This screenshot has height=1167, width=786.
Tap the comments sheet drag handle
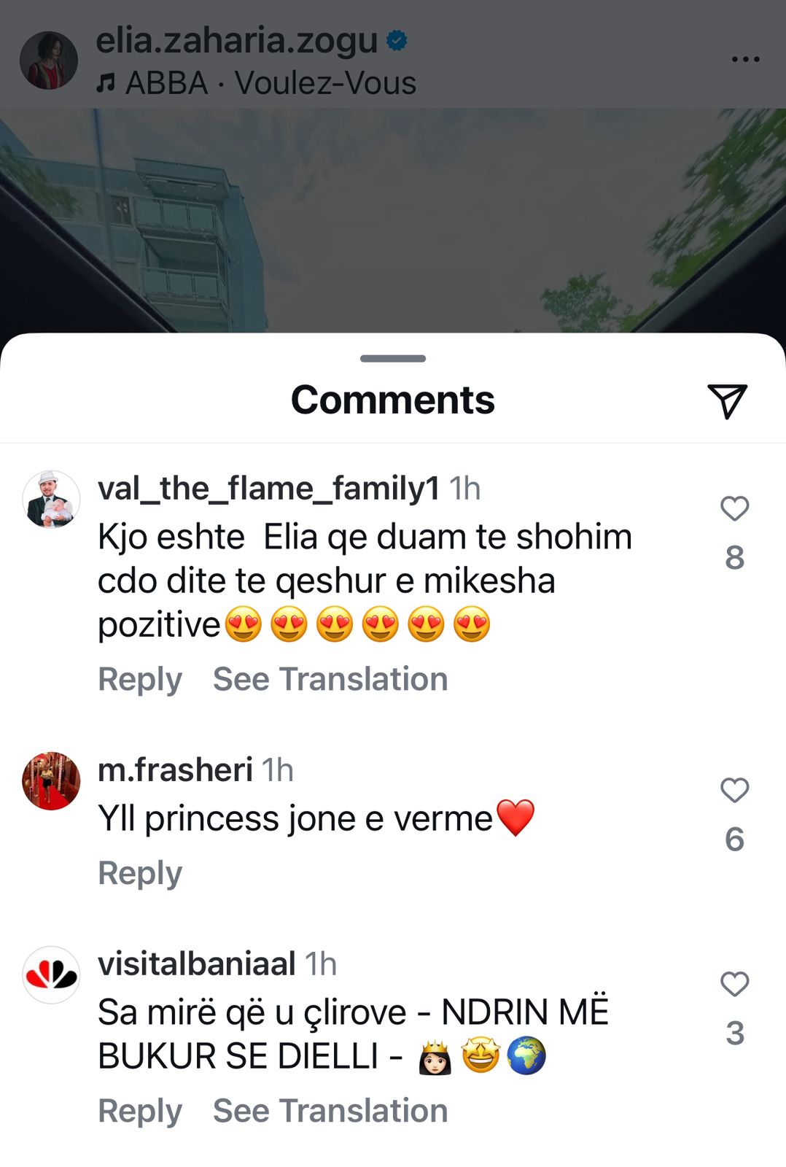[393, 358]
